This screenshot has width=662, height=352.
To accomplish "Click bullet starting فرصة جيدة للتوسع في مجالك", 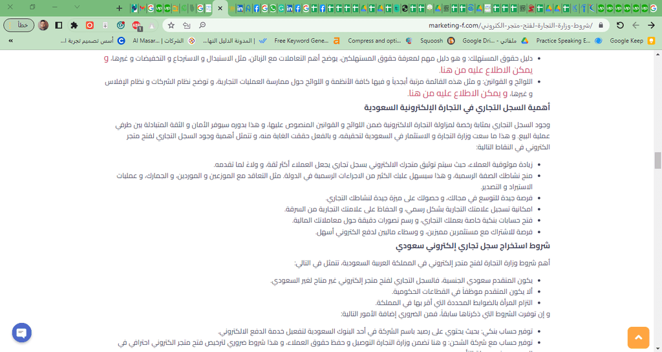I will click(x=429, y=198).
